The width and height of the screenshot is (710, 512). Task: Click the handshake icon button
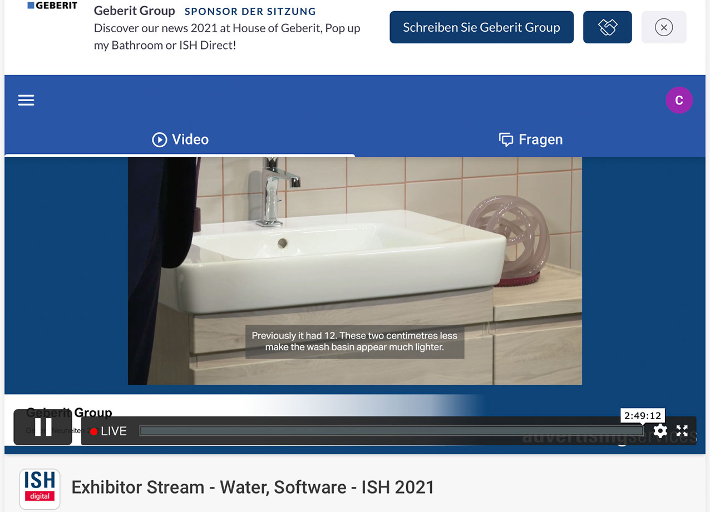click(x=607, y=27)
